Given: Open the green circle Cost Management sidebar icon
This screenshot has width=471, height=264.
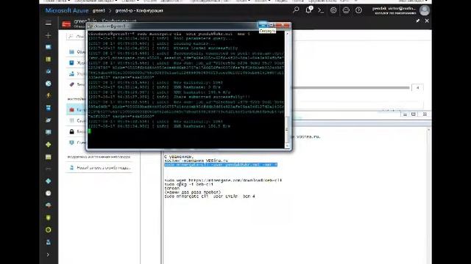Looking at the screenshot, I should pos(48,230).
